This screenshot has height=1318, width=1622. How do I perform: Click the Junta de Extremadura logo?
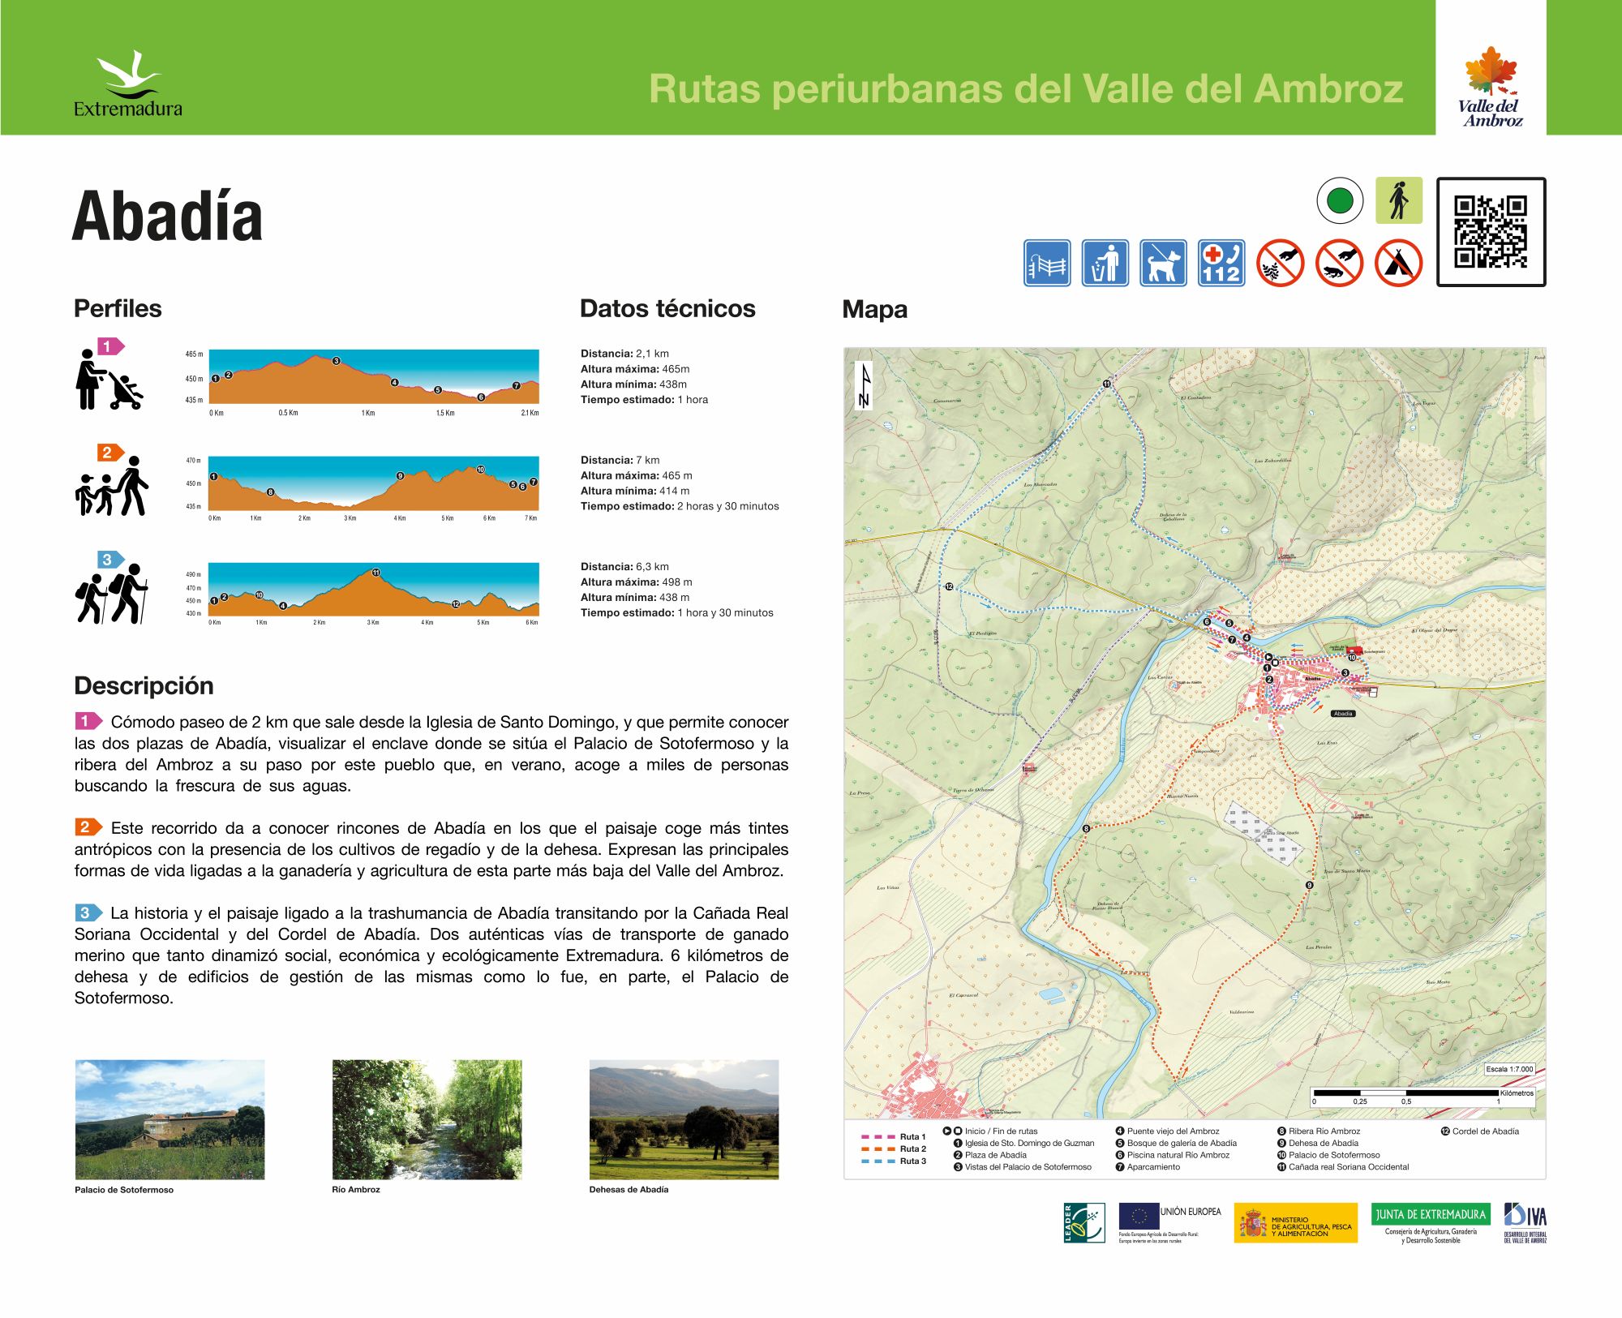click(x=1431, y=1223)
